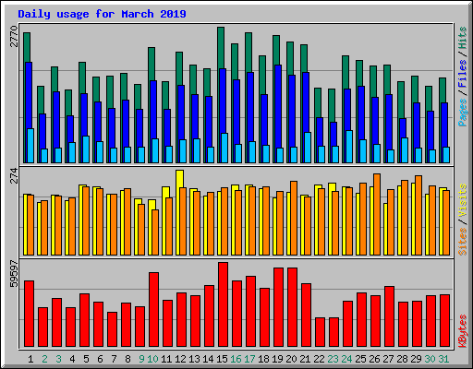Image resolution: width=473 pixels, height=369 pixels.
Task: Select the cyan pages bar for day 21
Action: tap(308, 148)
